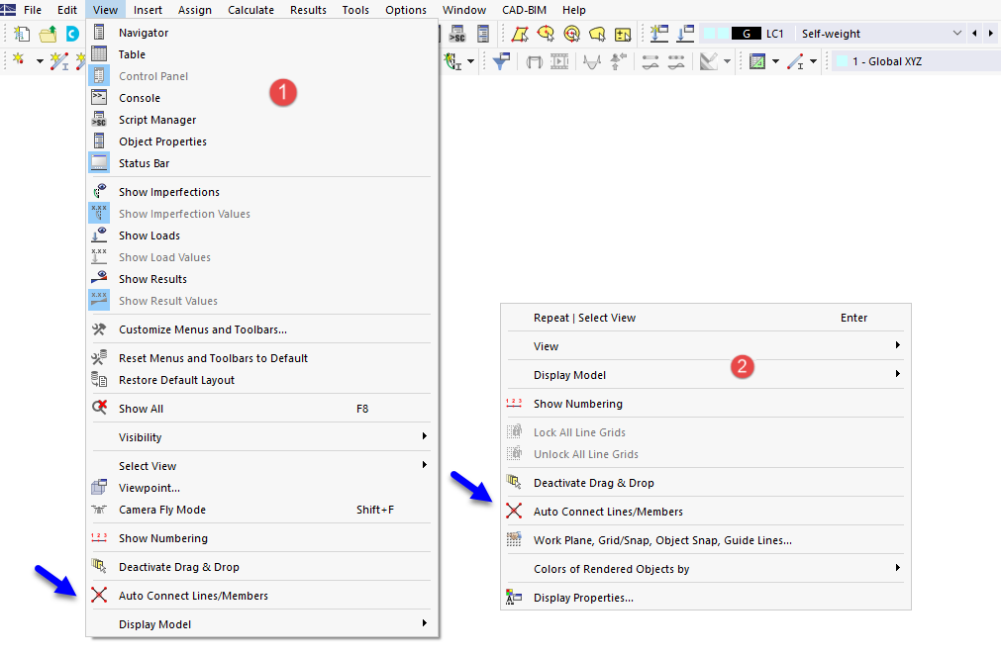This screenshot has width=1001, height=657.
Task: Toggle Auto Connect Lines/Members in View menu
Action: pyautogui.click(x=192, y=596)
